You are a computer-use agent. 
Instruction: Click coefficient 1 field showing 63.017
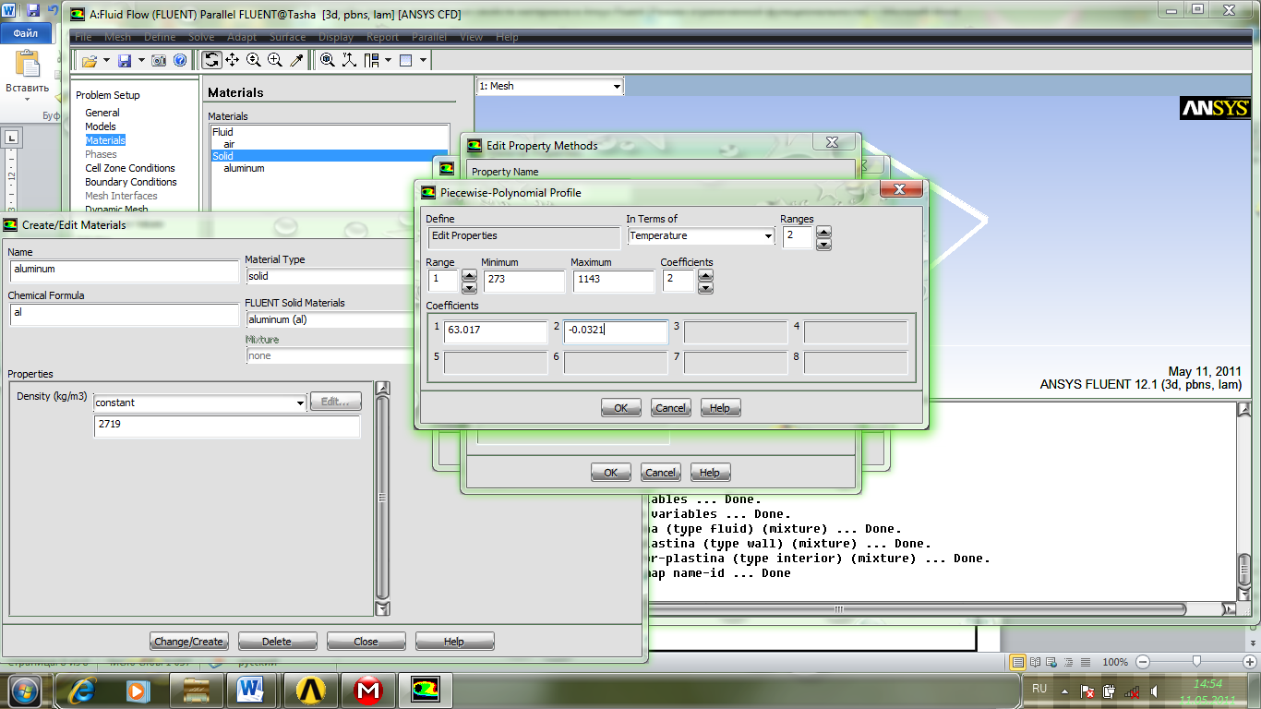point(496,331)
